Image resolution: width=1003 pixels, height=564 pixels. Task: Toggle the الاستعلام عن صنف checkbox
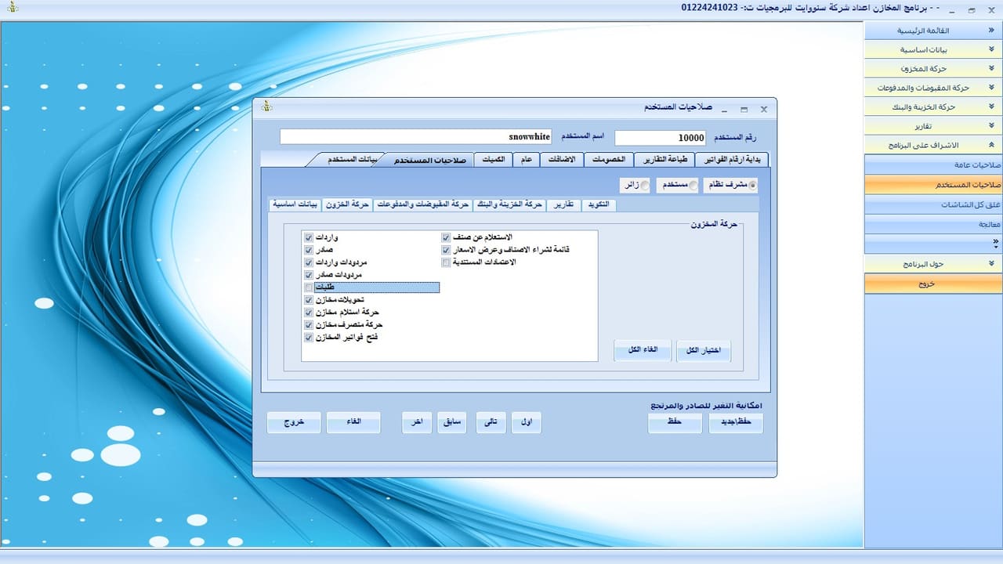[446, 237]
